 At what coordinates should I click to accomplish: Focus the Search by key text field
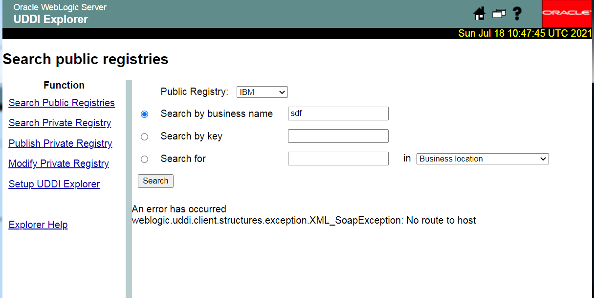338,136
